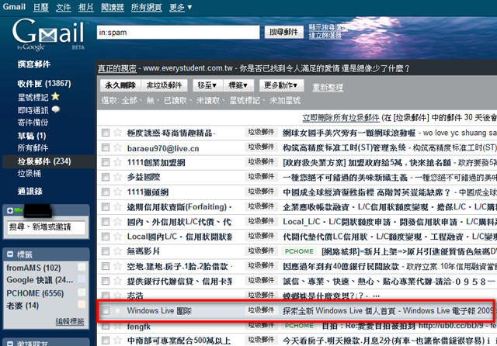Open 通訊錄 contacts
This screenshot has height=346, width=497.
[30, 191]
